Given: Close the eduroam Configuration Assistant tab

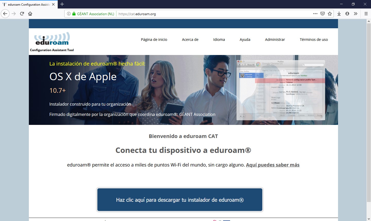Looking at the screenshot, I should tap(53, 4).
